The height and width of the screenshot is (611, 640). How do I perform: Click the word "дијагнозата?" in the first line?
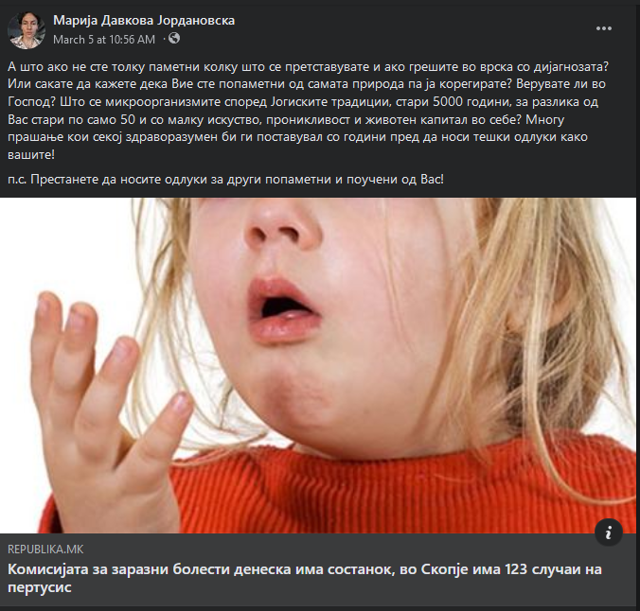coord(571,66)
